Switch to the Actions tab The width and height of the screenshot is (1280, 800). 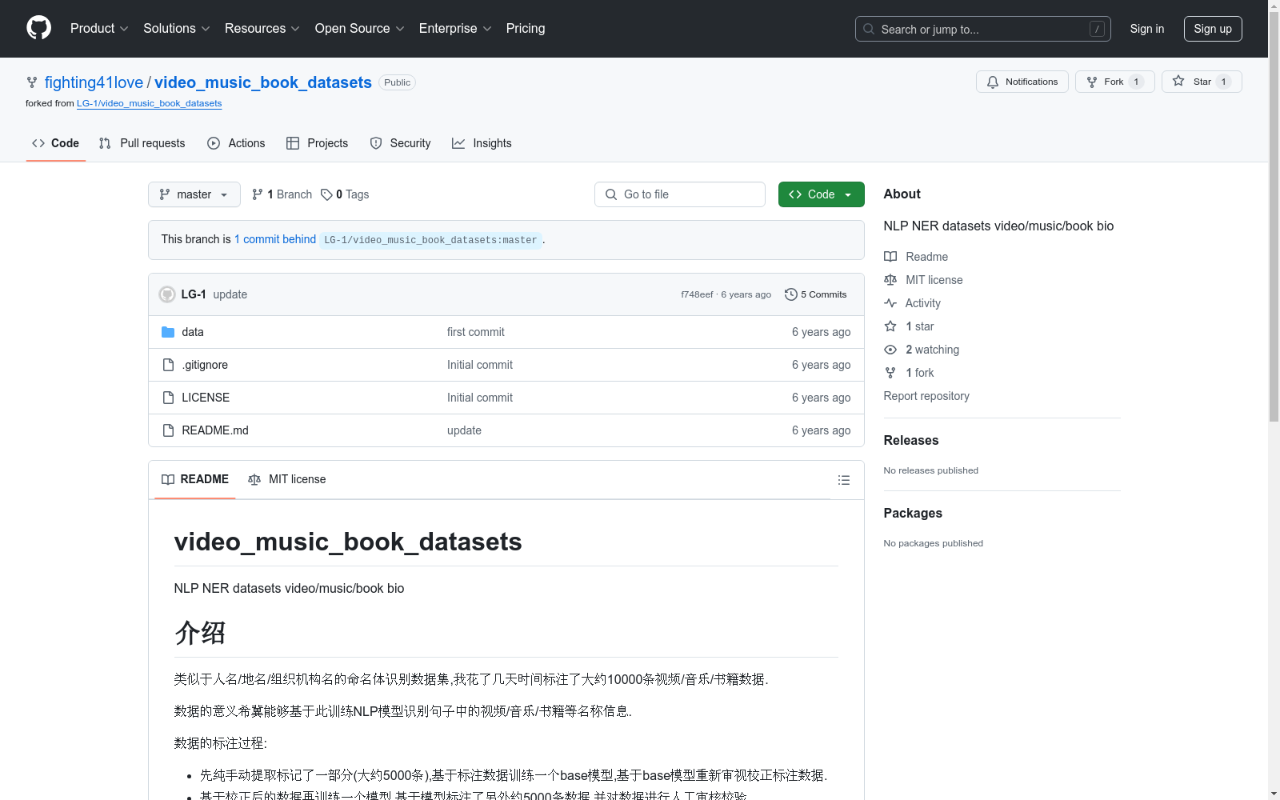point(236,143)
